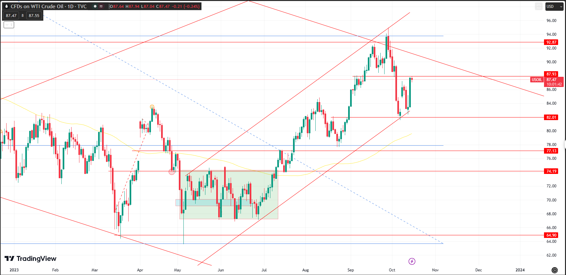The height and width of the screenshot is (275, 566).
Task: Click the 2024 label on time axis
Action: point(520,270)
